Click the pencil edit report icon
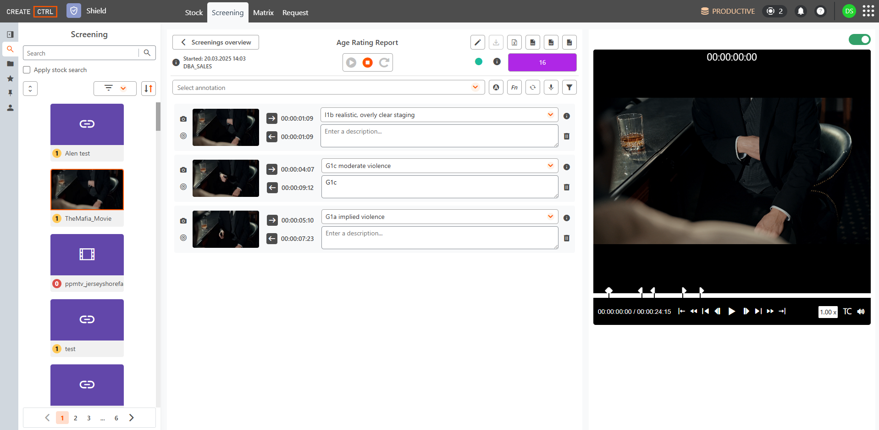The width and height of the screenshot is (879, 430). (x=477, y=42)
